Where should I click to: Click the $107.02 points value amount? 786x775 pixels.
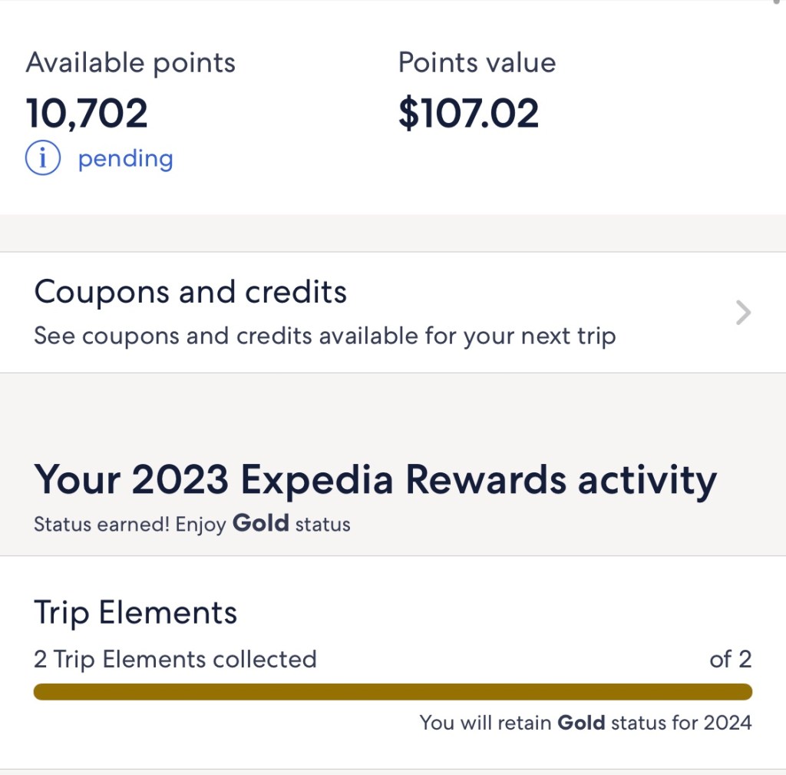(468, 114)
